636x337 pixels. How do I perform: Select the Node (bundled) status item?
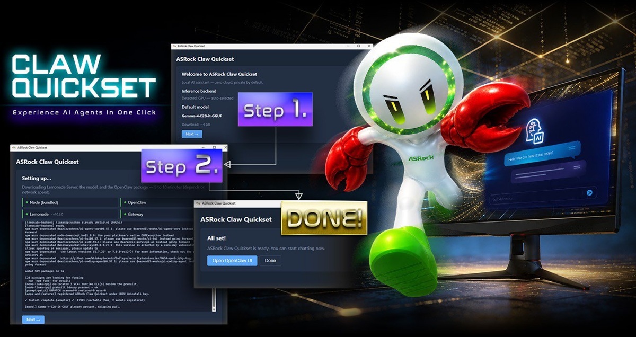70,202
